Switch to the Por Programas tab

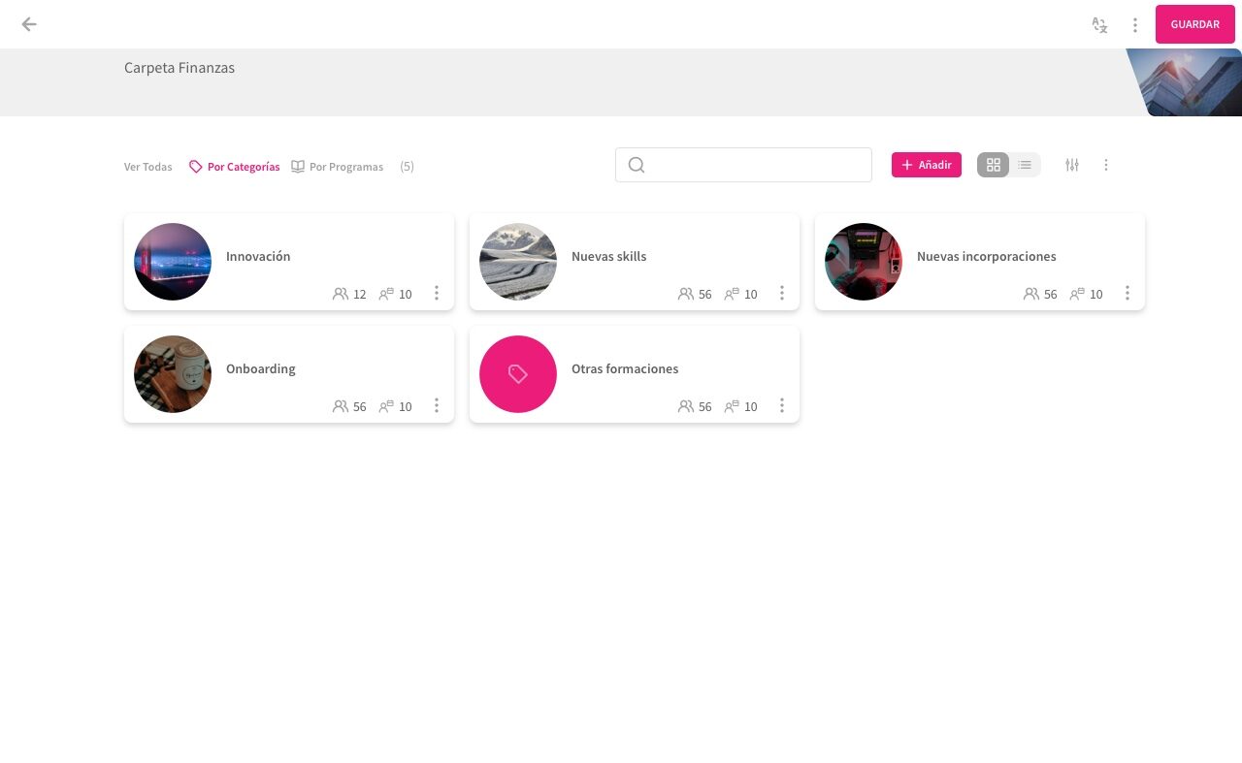click(x=337, y=167)
